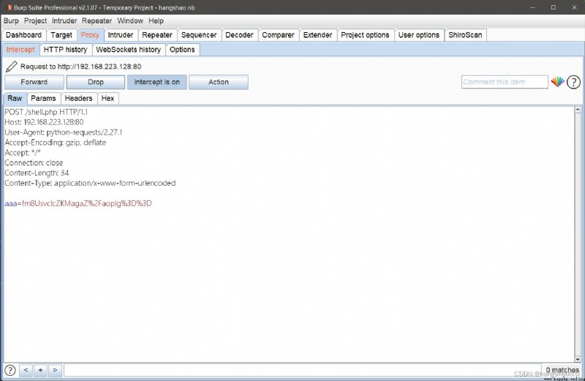Image resolution: width=585 pixels, height=381 pixels.
Task: Open the Decoder tab
Action: 239,35
